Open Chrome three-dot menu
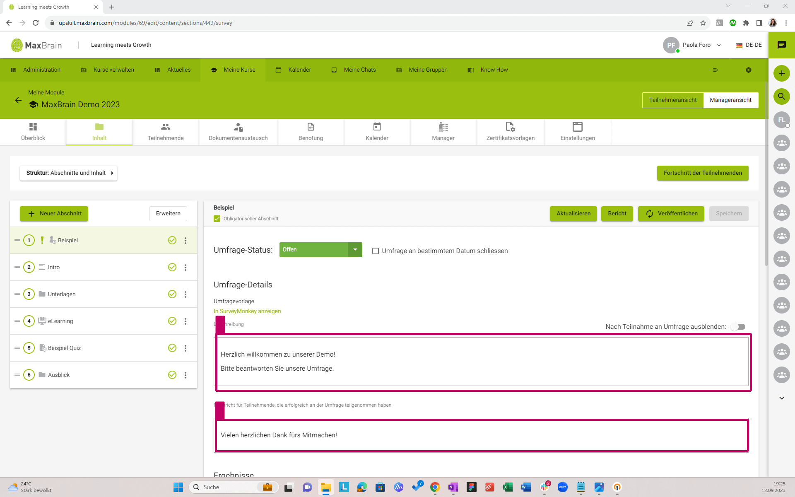This screenshot has height=497, width=795. pyautogui.click(x=786, y=23)
